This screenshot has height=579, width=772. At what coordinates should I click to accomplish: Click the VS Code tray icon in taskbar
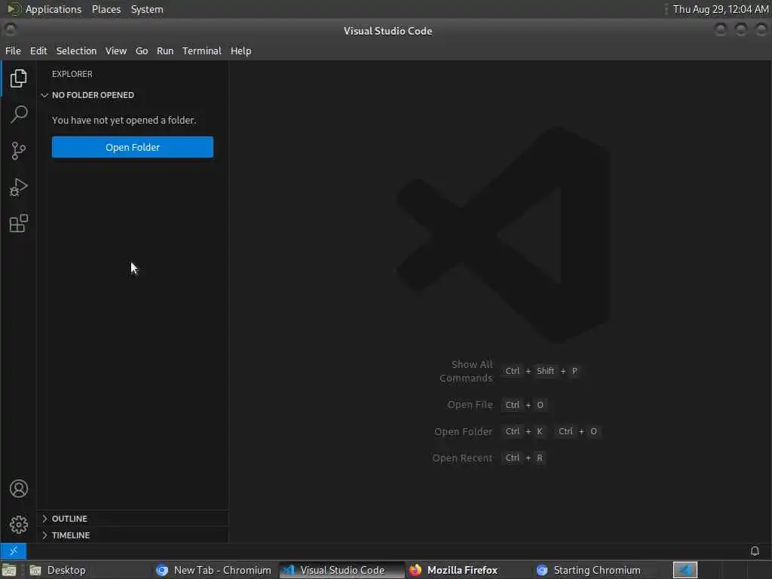[x=685, y=570]
